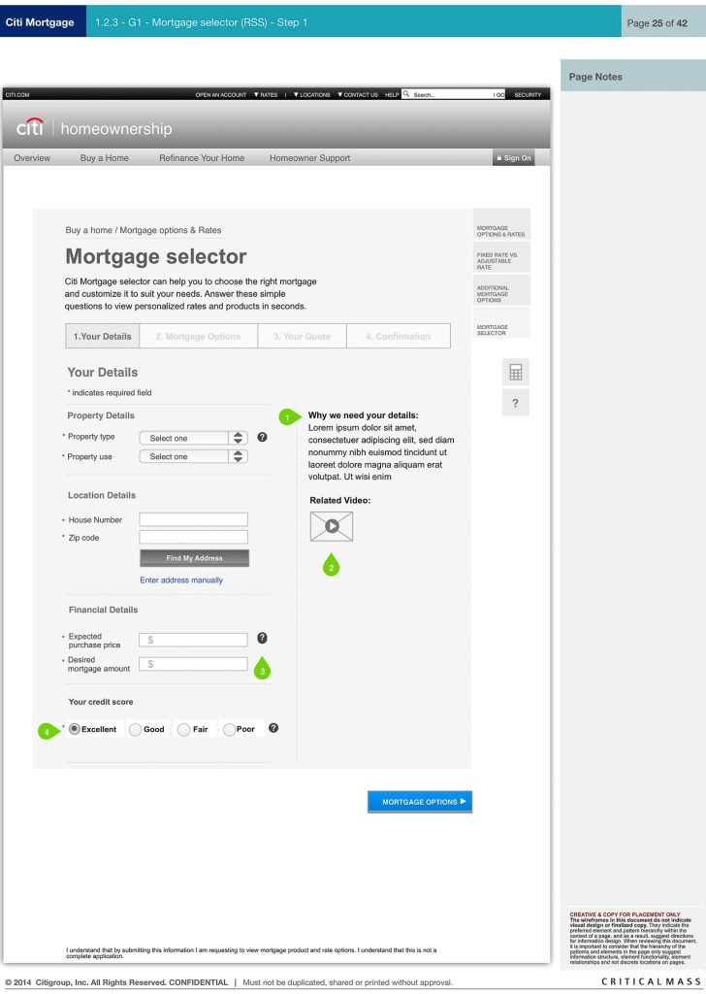This screenshot has height=994, width=706.
Task: Open the Rates menu in top bar
Action: (265, 95)
